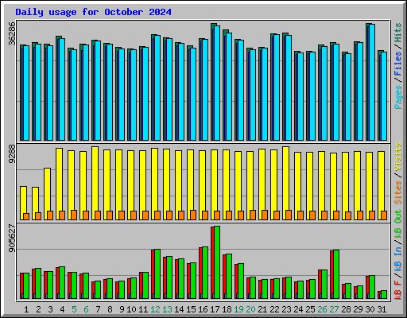Click day 7 on the x-axis
The image size is (407, 318).
[x=98, y=309]
